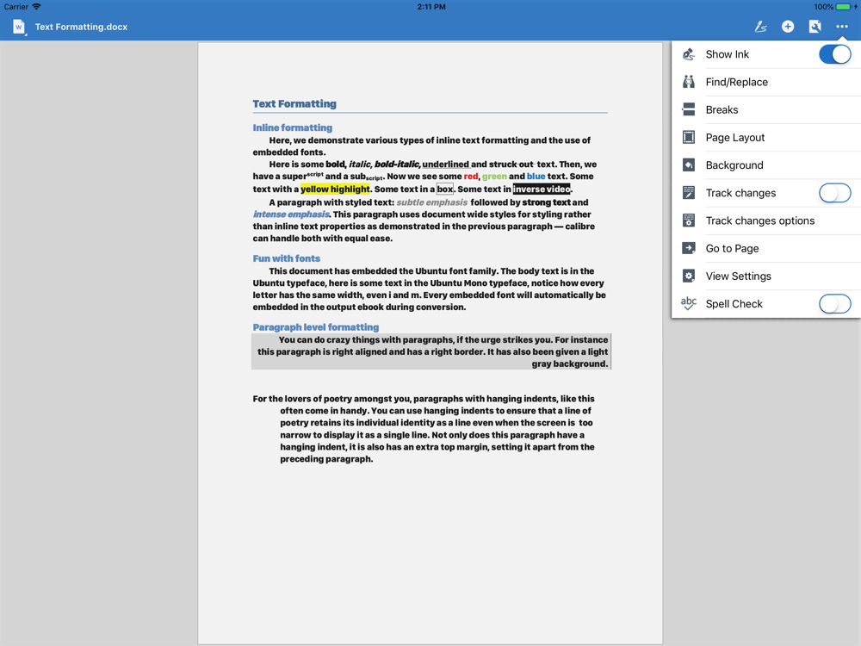Tap the Word document icon beside the filename

click(19, 27)
